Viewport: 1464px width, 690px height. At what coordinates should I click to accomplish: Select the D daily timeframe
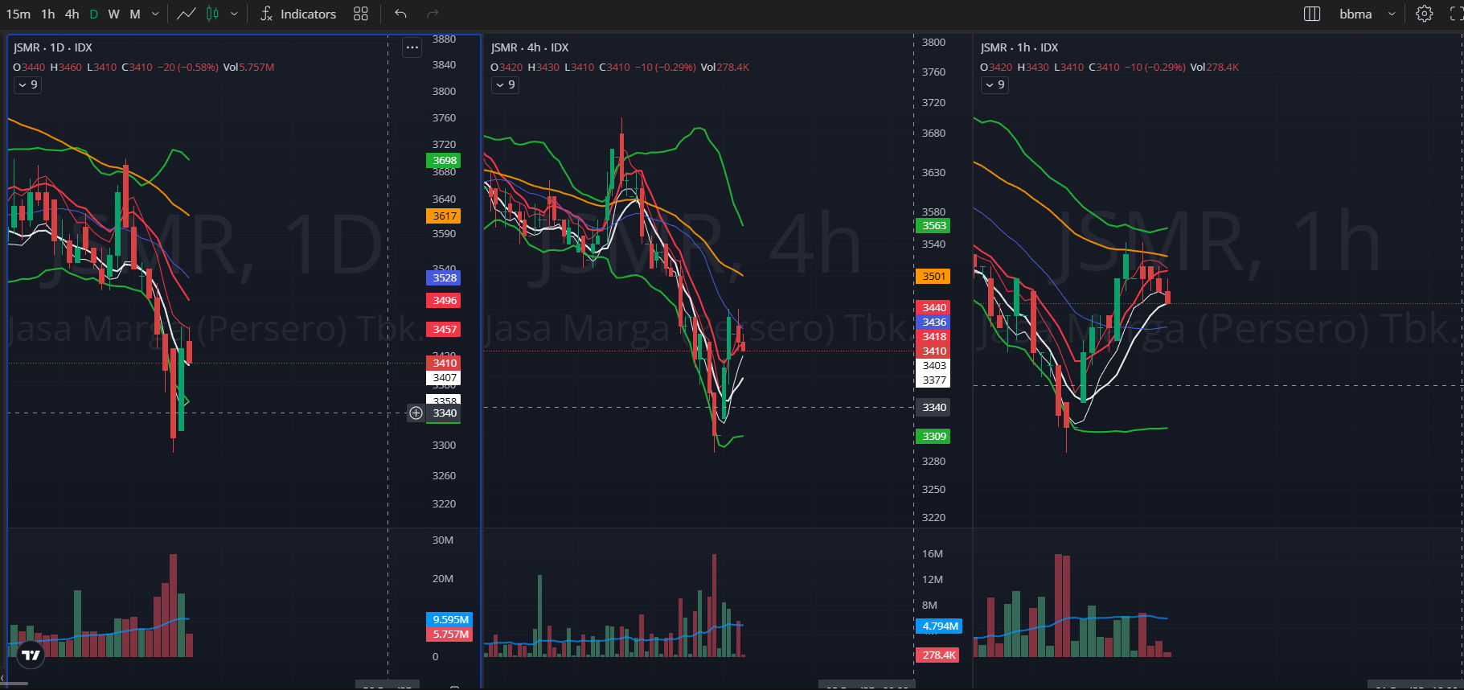94,14
